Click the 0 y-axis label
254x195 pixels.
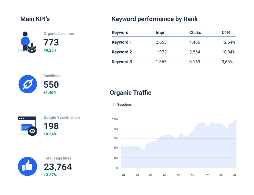(117, 168)
